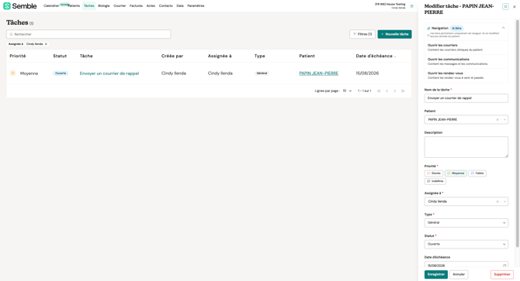Viewport: 520px width, 281px height.
Task: Open the Assignée à dropdown
Action: tap(504, 201)
